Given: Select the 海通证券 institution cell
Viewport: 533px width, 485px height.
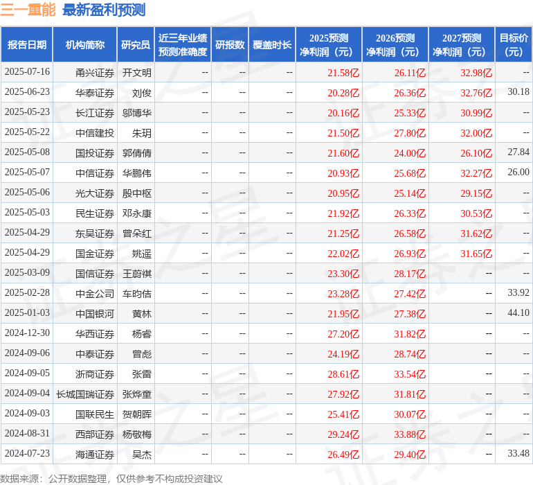Looking at the screenshot, I should point(85,454).
